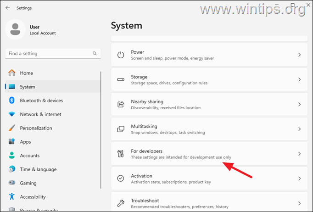Click the Accessibility figure icon
The height and width of the screenshot is (212, 313).
click(12, 196)
